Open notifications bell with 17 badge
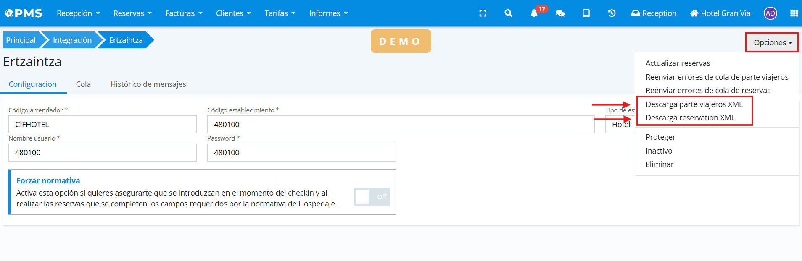 pos(534,13)
